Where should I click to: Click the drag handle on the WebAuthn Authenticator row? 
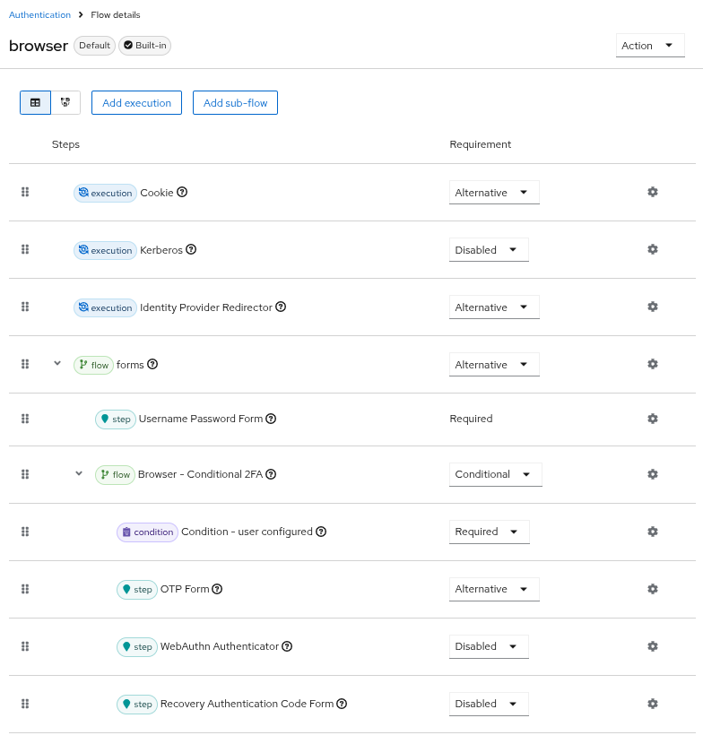coord(25,646)
